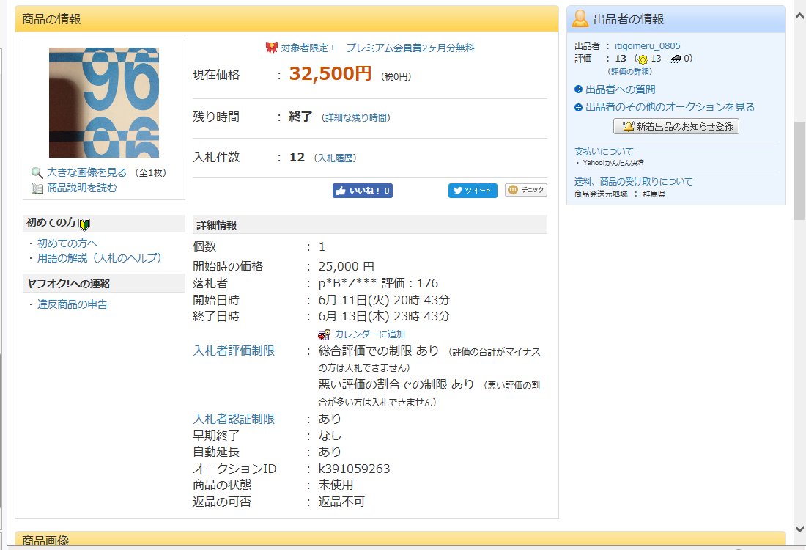Click the magnifier icon beside 大きな画像を見る

click(37, 173)
